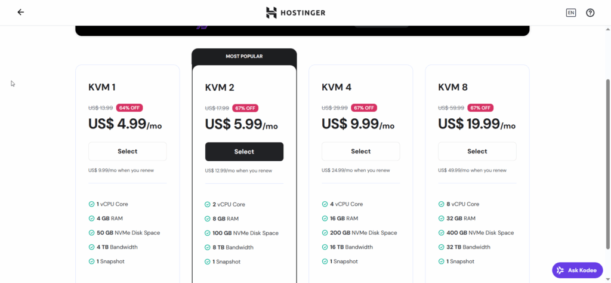Select the KVM 1 plan
Screen dimensions: 611x283
tap(127, 152)
